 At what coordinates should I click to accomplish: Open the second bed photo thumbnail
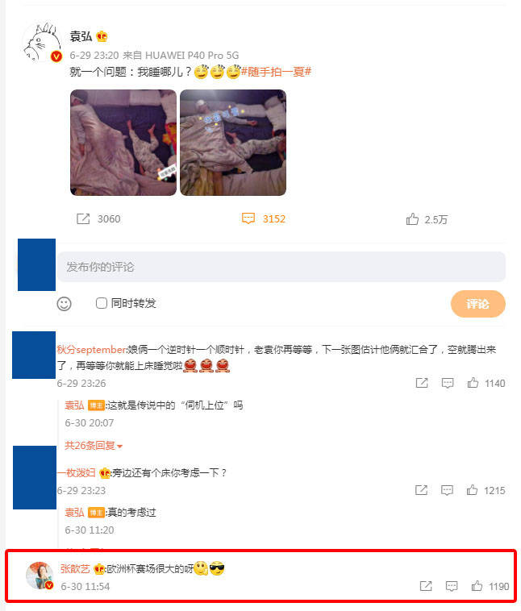pos(233,143)
